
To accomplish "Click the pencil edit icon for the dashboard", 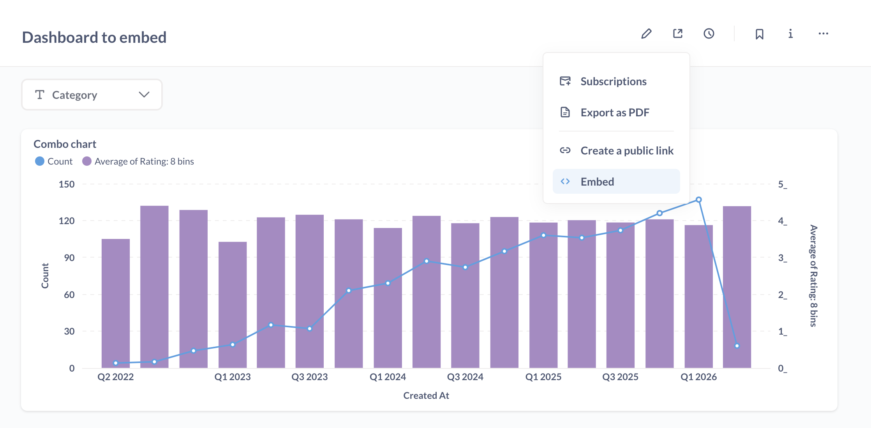I will 647,34.
